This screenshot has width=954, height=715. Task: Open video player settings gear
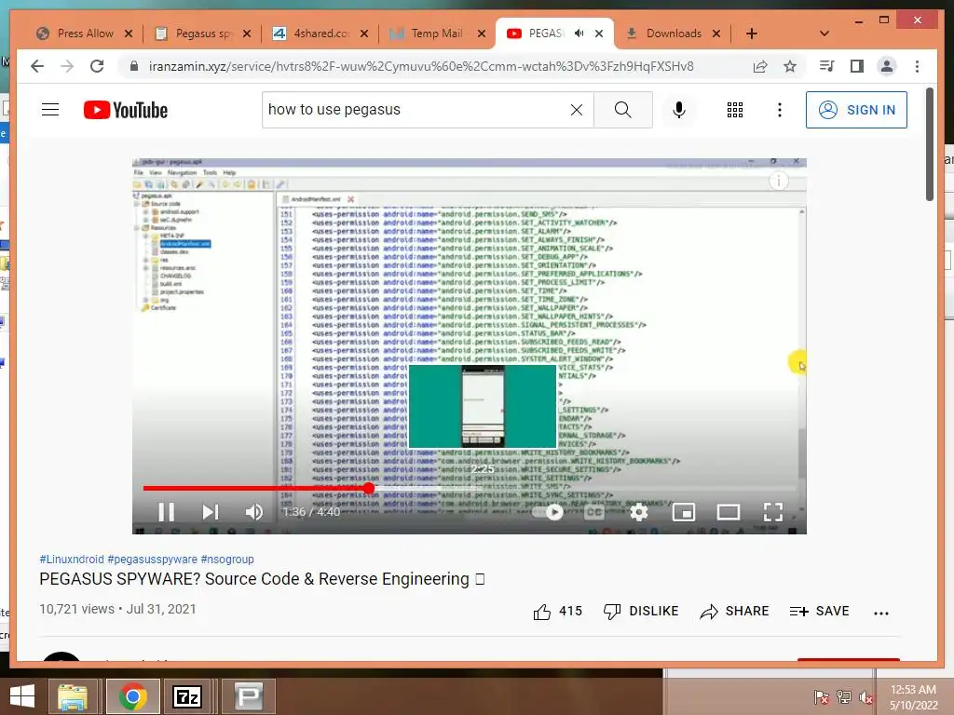(x=639, y=512)
